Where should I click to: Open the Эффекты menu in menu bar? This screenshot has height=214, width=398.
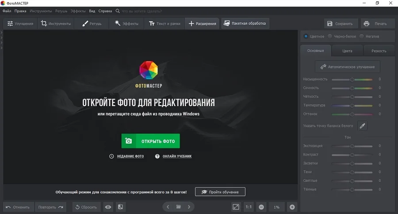pyautogui.click(x=78, y=11)
